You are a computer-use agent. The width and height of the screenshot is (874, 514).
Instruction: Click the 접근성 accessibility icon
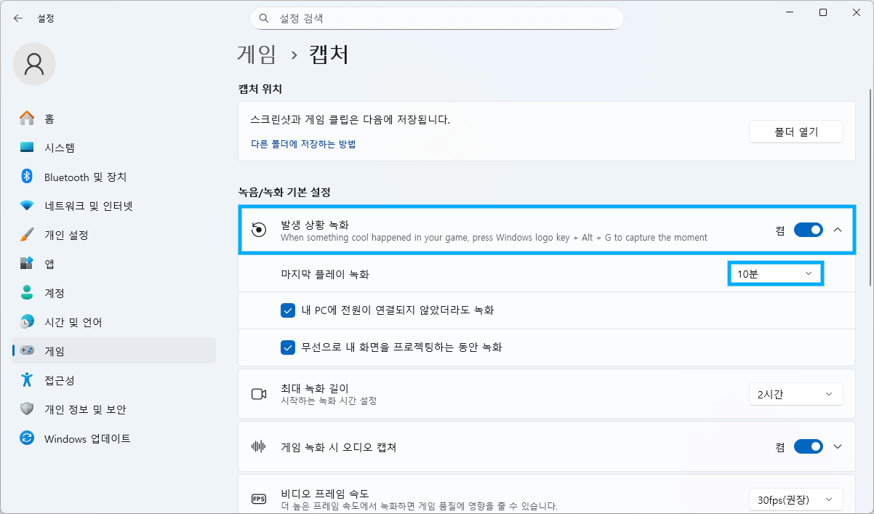[x=27, y=380]
